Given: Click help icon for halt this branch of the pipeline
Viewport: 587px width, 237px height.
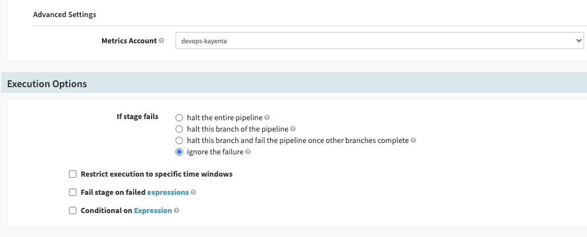Looking at the screenshot, I should pyautogui.click(x=293, y=129).
